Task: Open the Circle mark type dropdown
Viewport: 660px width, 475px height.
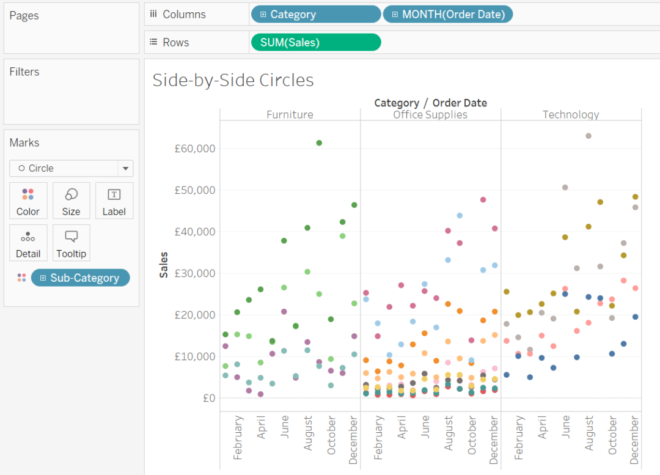Action: pyautogui.click(x=125, y=168)
